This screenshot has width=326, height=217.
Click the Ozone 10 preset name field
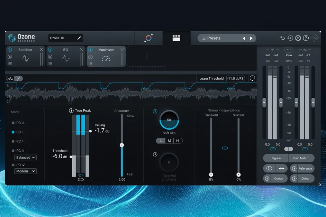65,38
